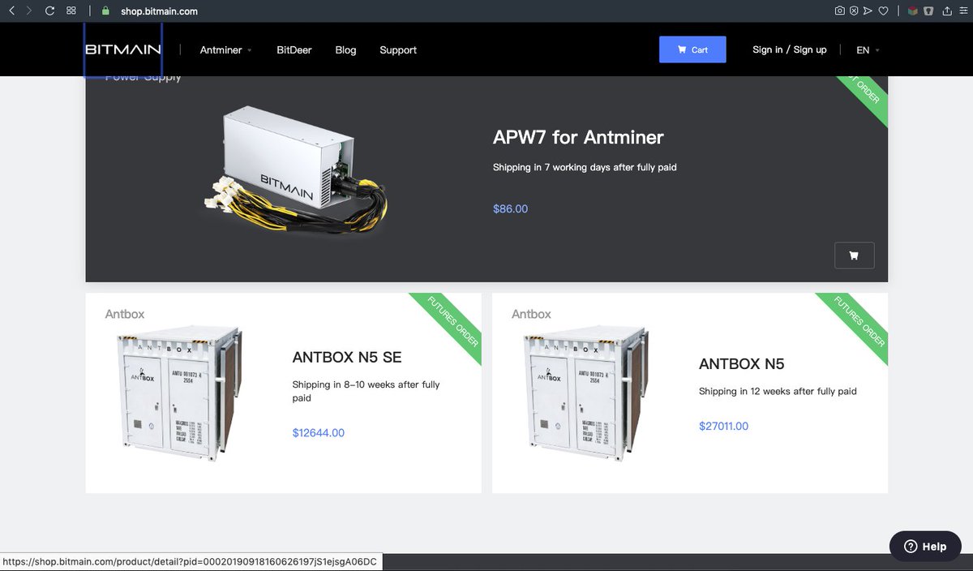Go back using the browser back arrow
The height and width of the screenshot is (571, 973).
[x=11, y=11]
